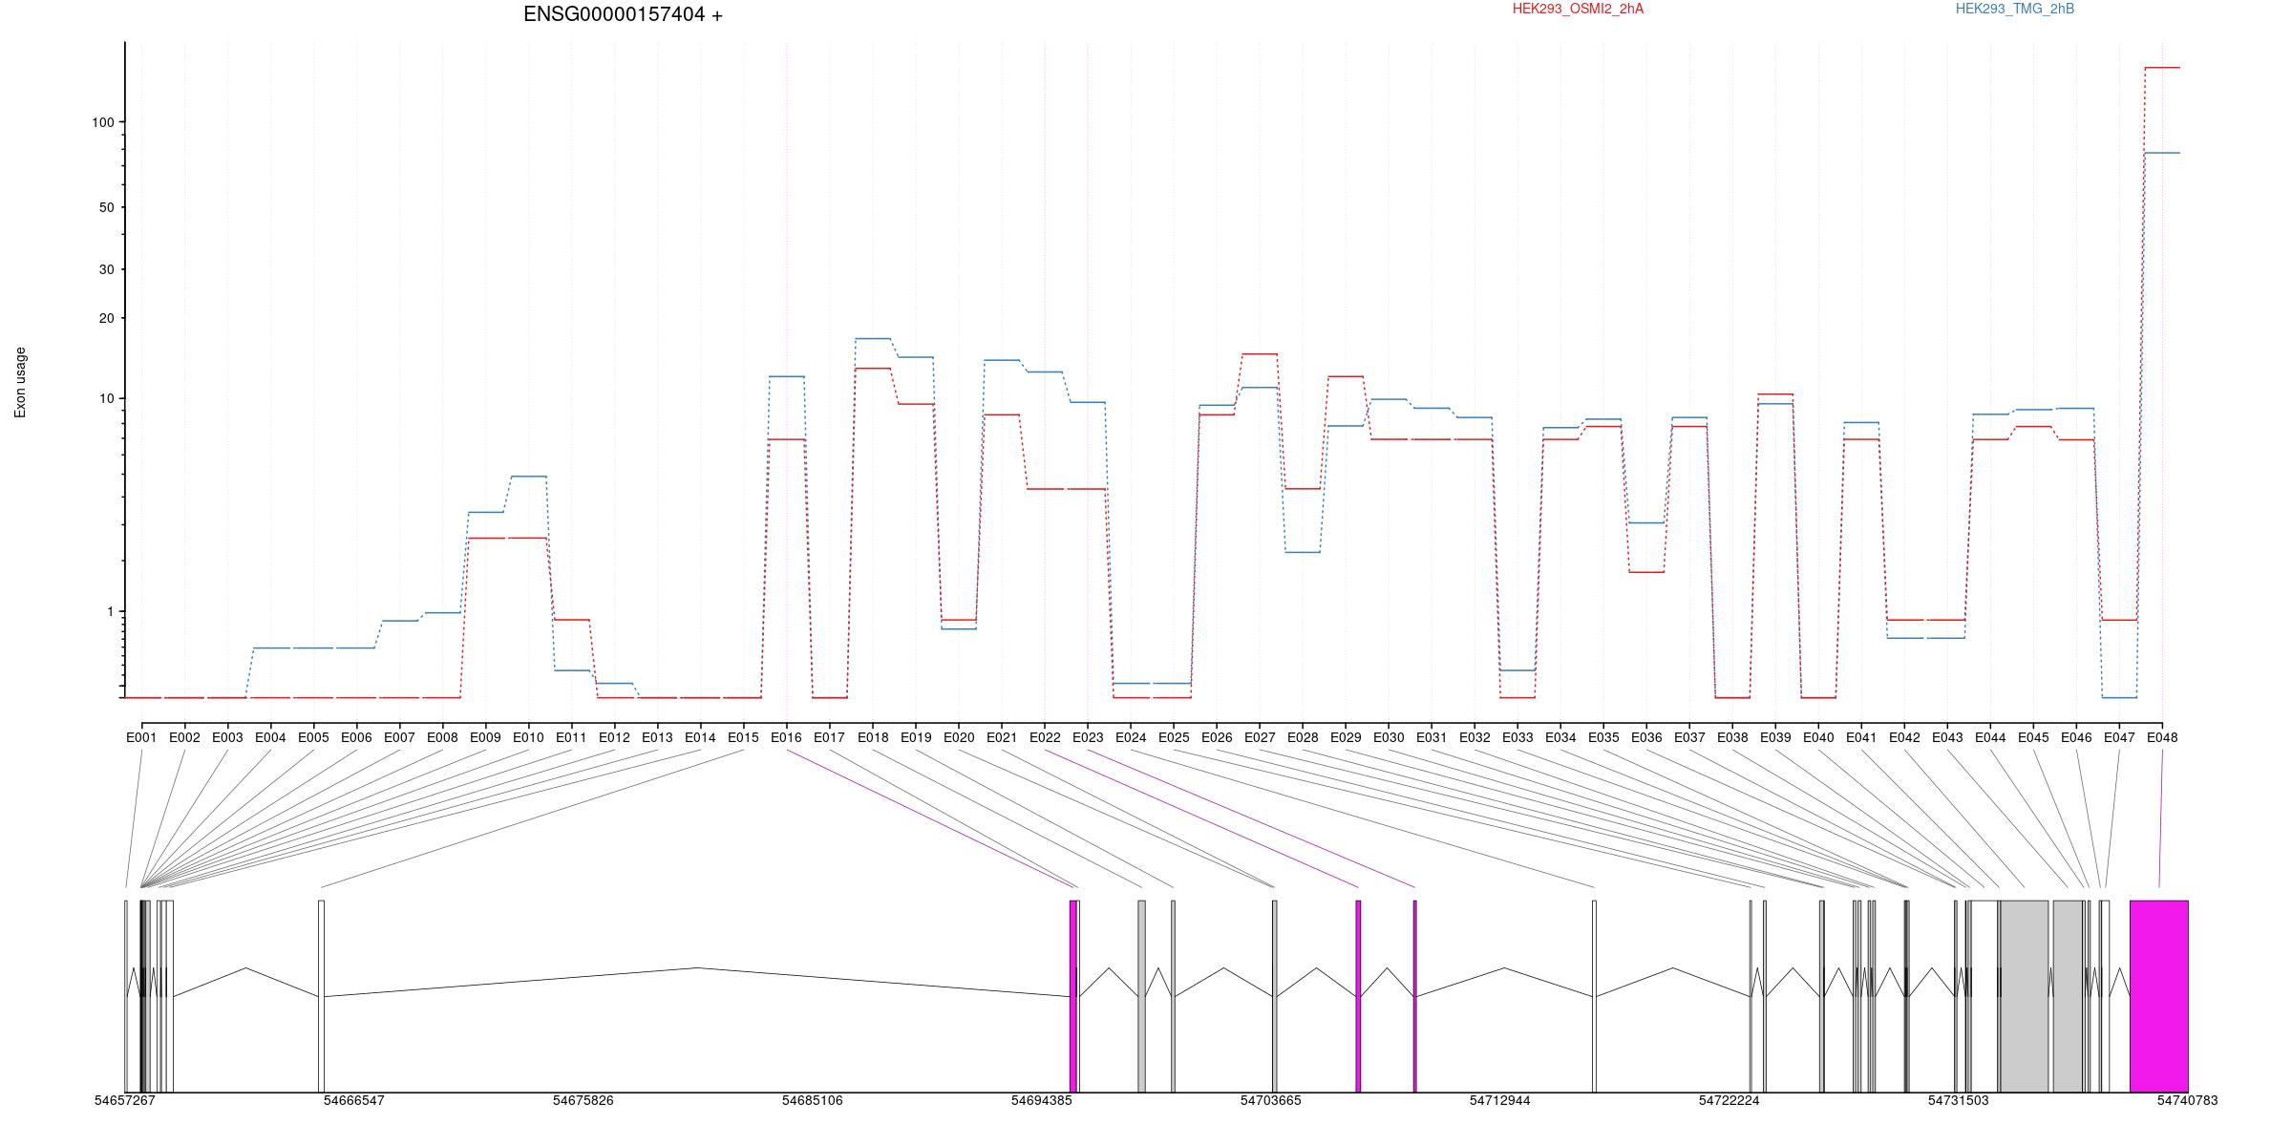Screen dimensions: 2292x1146
Task: Click genomic coordinate 54694385
Action: point(1042,1100)
